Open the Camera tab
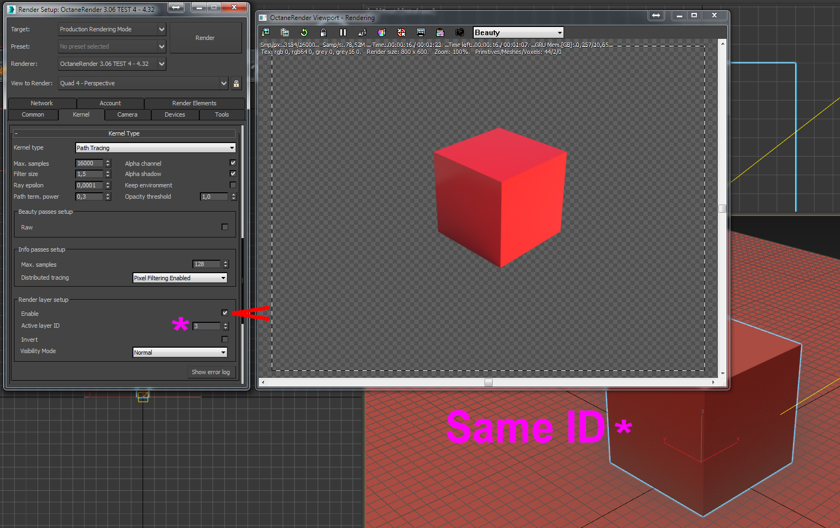The image size is (840, 528). (127, 114)
